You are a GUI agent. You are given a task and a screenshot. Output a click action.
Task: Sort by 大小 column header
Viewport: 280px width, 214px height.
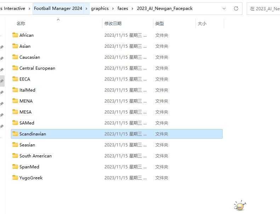[202, 24]
